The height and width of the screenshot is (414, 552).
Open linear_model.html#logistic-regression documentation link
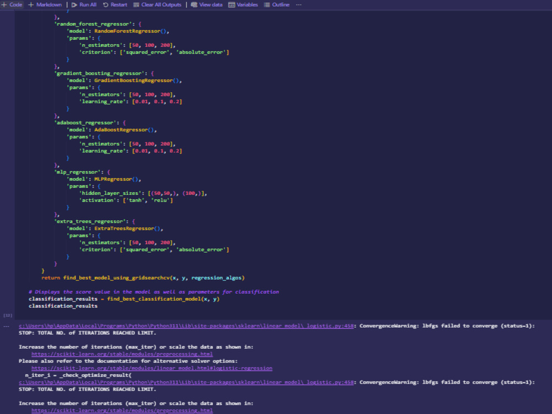click(152, 368)
